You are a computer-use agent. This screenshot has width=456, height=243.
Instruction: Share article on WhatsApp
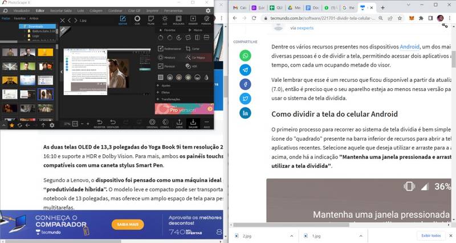tap(245, 55)
